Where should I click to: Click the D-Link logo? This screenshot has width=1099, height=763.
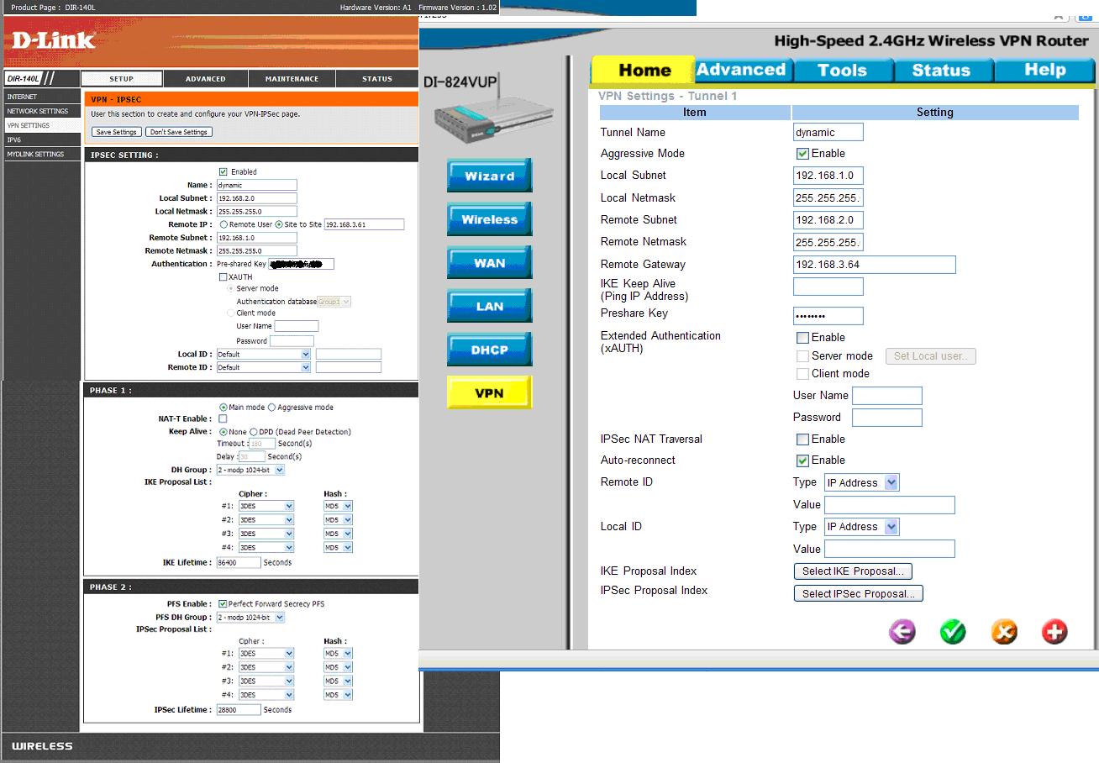click(x=54, y=40)
